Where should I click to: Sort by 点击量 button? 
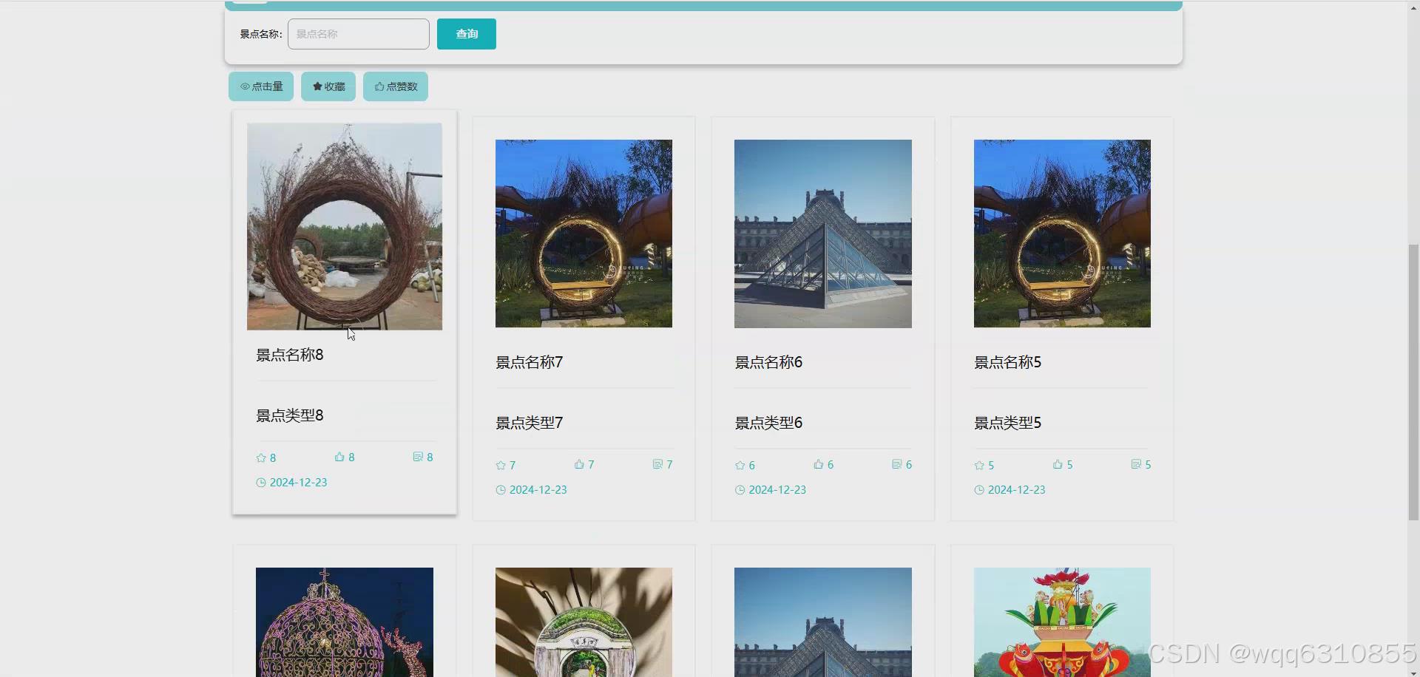(261, 86)
